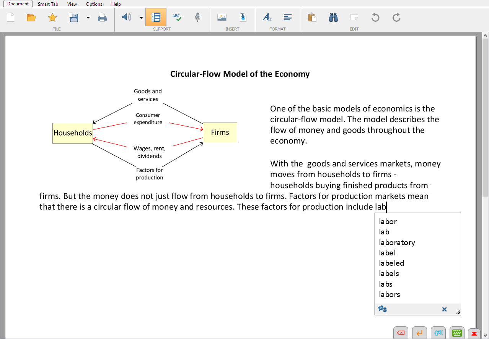Click the yellow star favorites icon

52,17
